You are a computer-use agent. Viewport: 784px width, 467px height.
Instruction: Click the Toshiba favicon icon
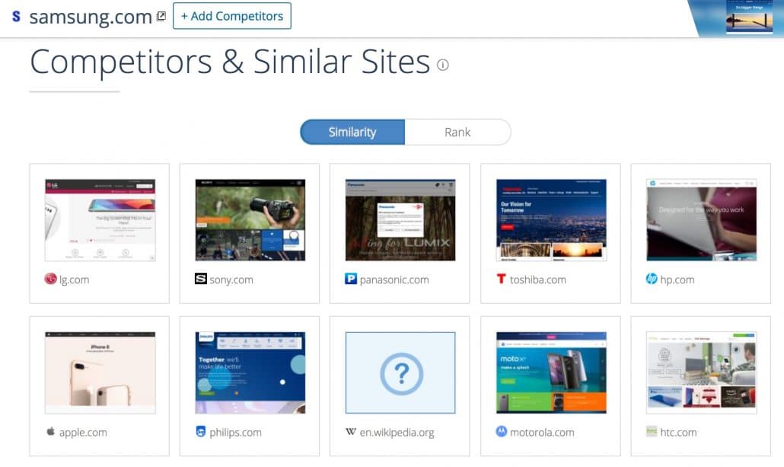[x=501, y=279]
